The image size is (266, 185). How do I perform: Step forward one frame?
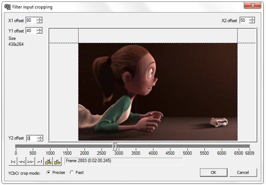click(31, 161)
